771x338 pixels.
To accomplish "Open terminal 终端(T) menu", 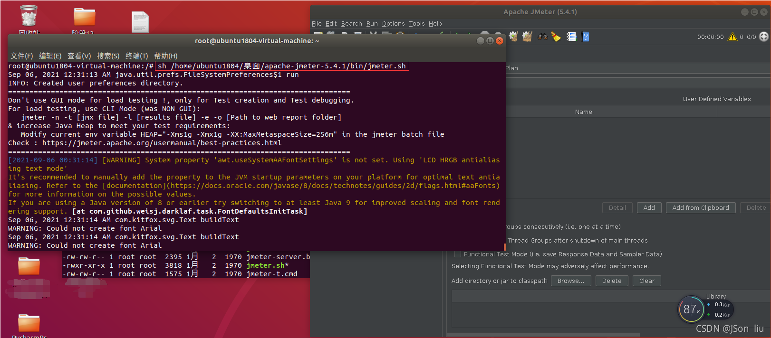I will 137,56.
